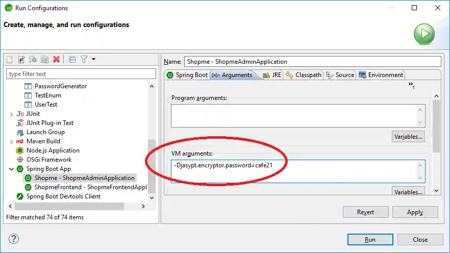Click the Apply button
450x253 pixels.
(x=415, y=212)
